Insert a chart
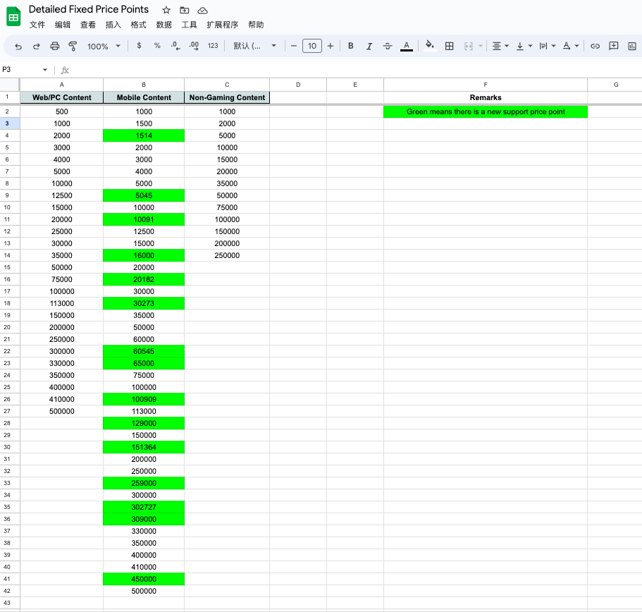The image size is (642, 612). (631, 46)
